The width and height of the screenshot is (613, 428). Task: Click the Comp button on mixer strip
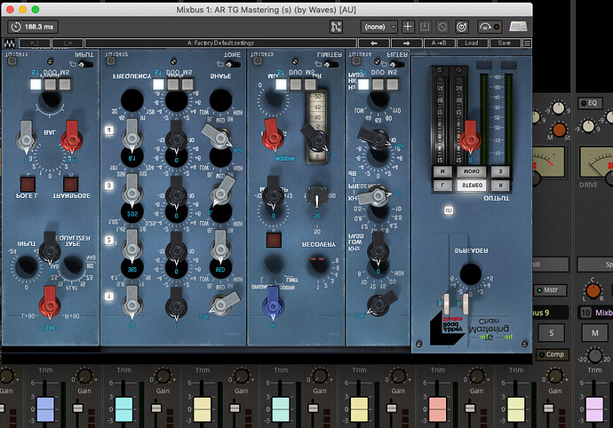pos(553,353)
